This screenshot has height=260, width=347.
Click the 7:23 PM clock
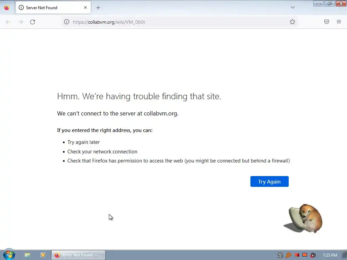pyautogui.click(x=330, y=255)
